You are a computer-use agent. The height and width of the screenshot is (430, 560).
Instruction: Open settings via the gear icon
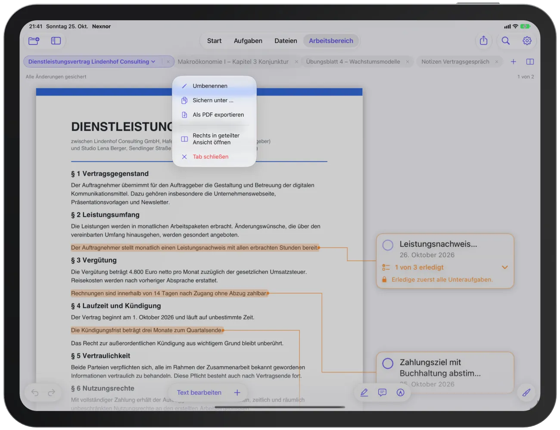(527, 41)
